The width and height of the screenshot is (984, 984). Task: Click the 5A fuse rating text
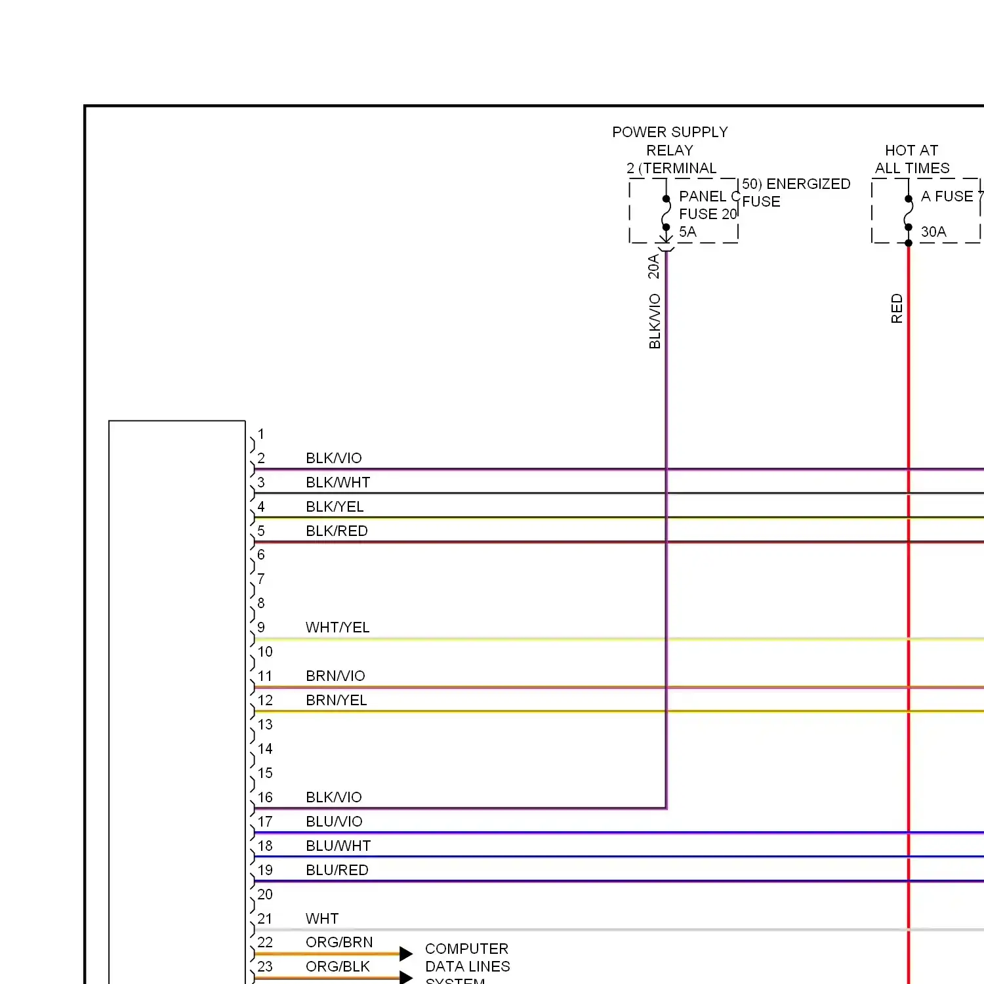(687, 232)
